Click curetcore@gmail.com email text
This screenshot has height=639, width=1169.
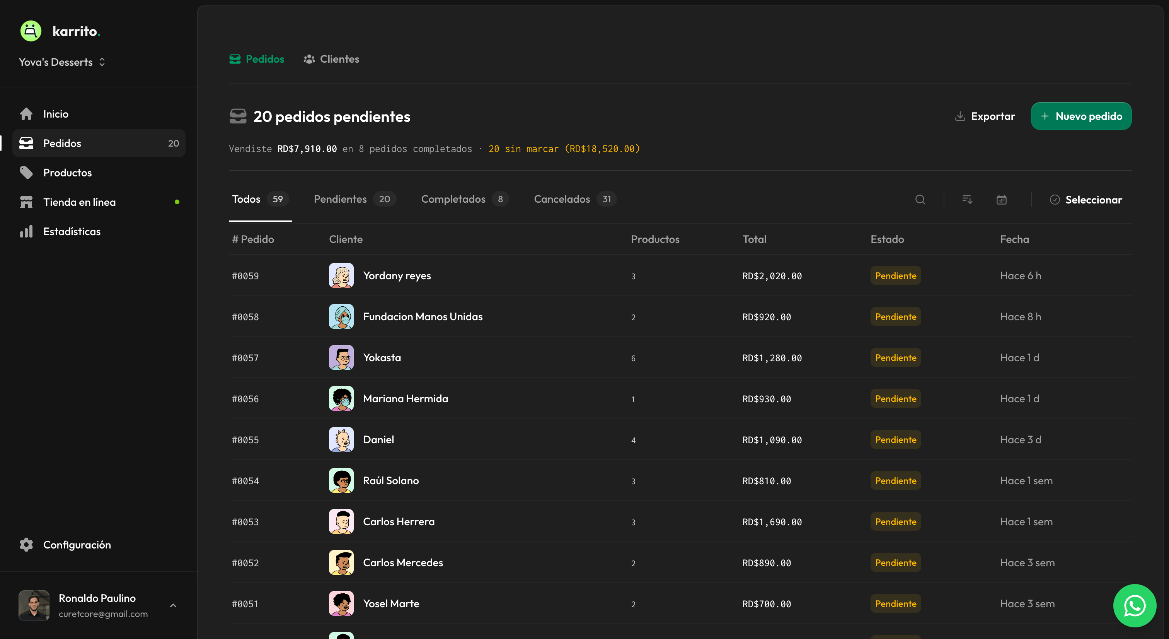click(x=103, y=613)
